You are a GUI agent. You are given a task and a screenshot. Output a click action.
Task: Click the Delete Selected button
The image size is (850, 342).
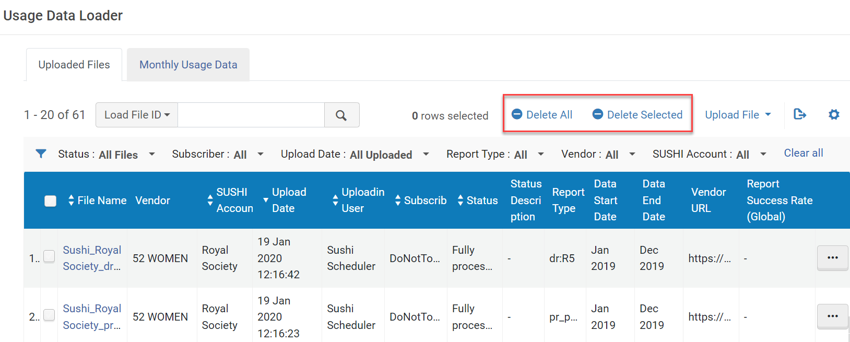(637, 114)
